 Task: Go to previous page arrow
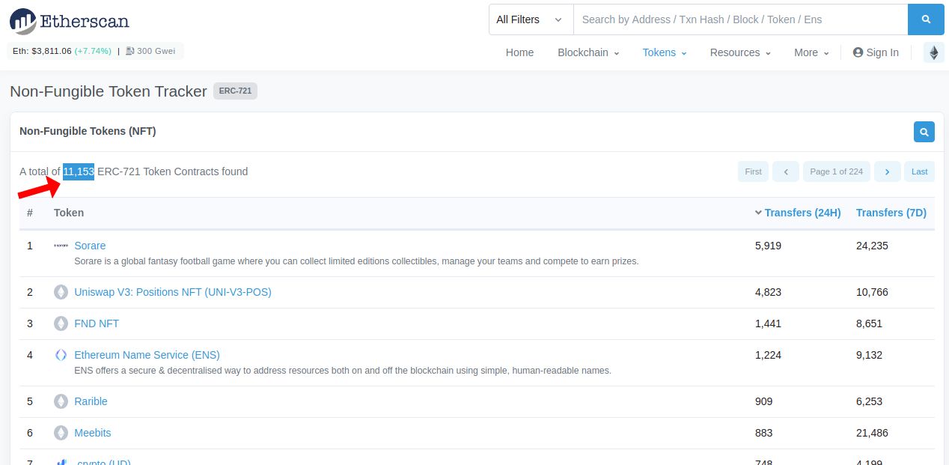coord(786,171)
